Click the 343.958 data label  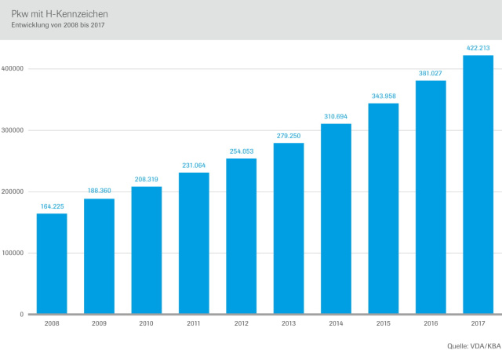(x=383, y=97)
